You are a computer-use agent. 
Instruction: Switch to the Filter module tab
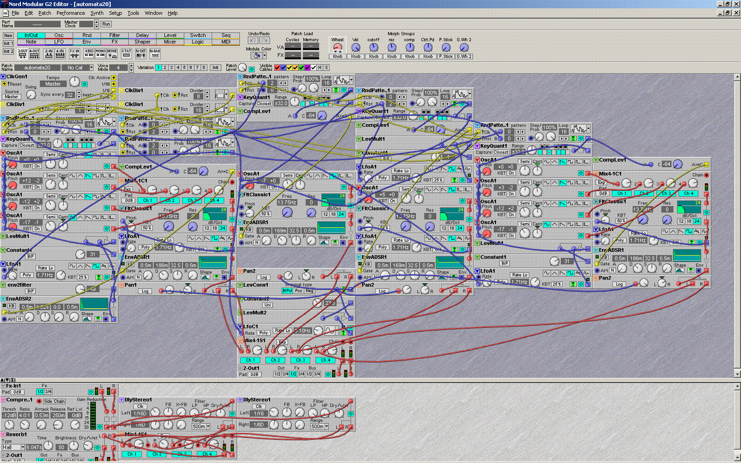(114, 35)
